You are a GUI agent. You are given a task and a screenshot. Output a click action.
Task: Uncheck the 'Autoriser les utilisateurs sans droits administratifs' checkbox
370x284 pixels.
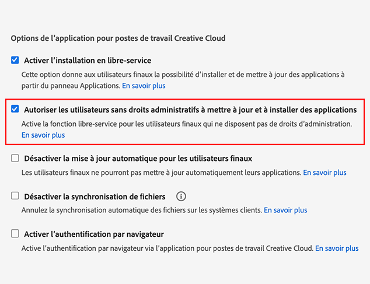pyautogui.click(x=15, y=109)
